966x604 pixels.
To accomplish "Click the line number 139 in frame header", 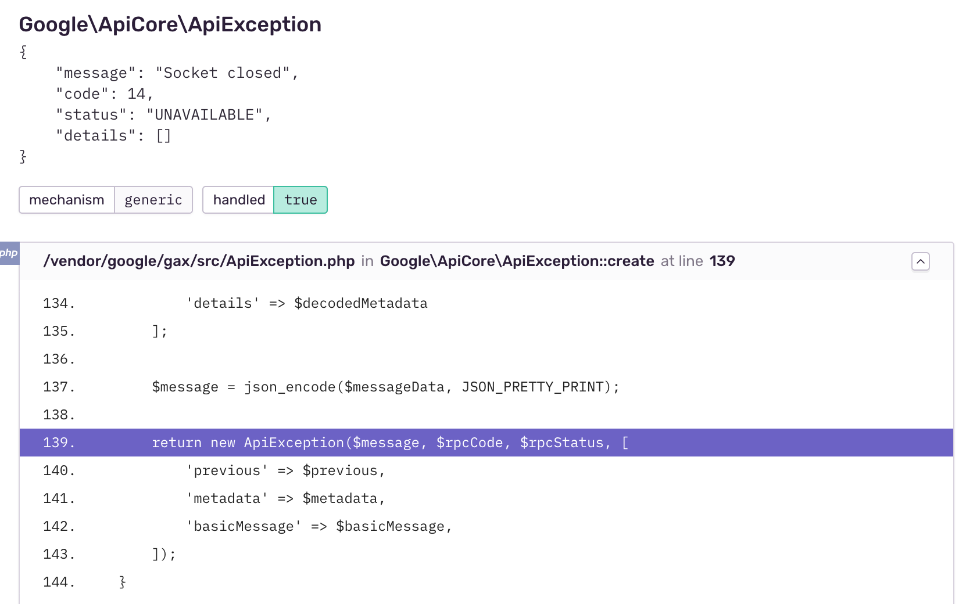I will (x=722, y=261).
